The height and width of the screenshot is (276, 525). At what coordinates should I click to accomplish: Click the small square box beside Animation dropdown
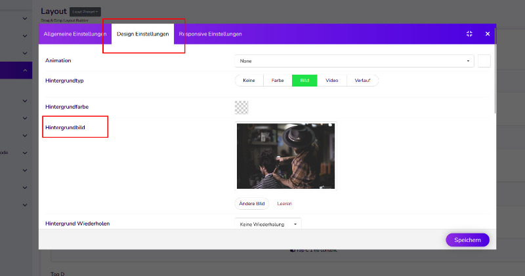coord(484,61)
